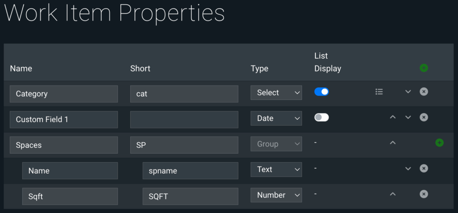
Task: Delete the spname text field row
Action: tap(424, 168)
